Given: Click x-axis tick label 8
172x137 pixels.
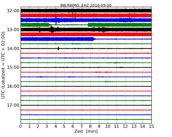Looking at the screenshot, I should pyautogui.click(x=90, y=126).
